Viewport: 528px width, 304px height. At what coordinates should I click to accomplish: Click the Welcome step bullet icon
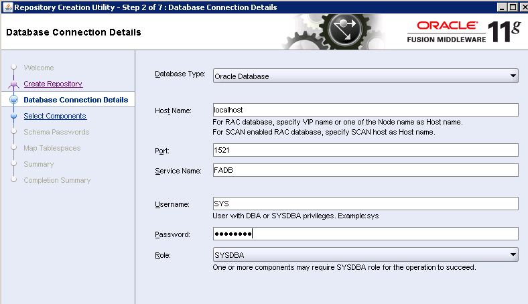click(13, 68)
